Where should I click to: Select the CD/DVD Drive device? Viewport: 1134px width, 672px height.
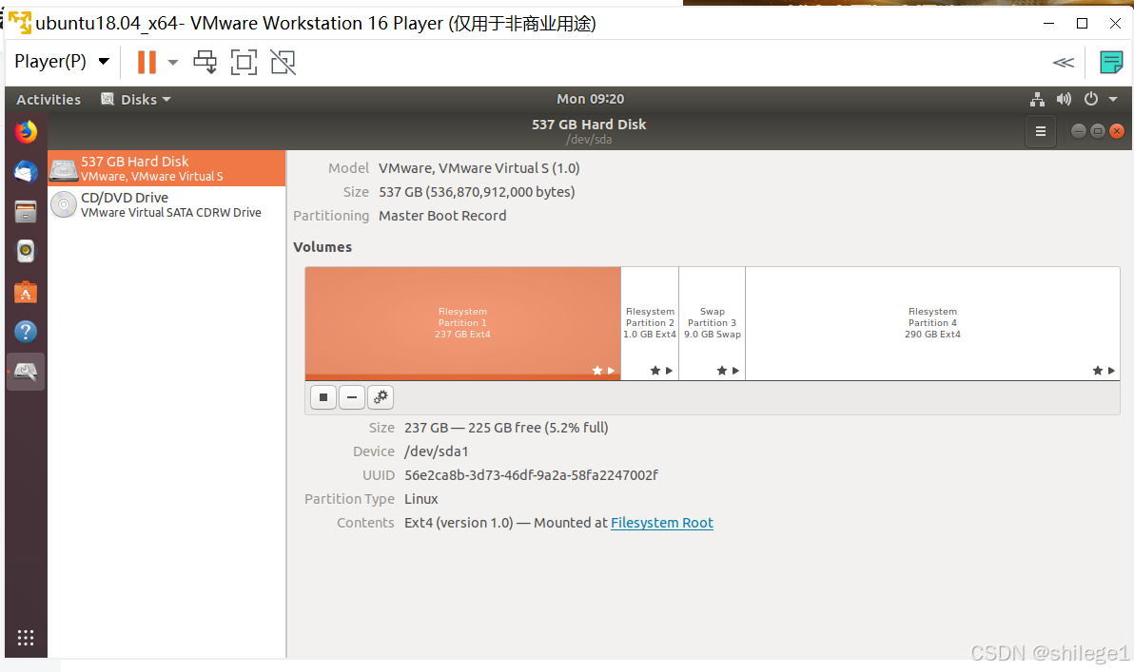(x=166, y=204)
